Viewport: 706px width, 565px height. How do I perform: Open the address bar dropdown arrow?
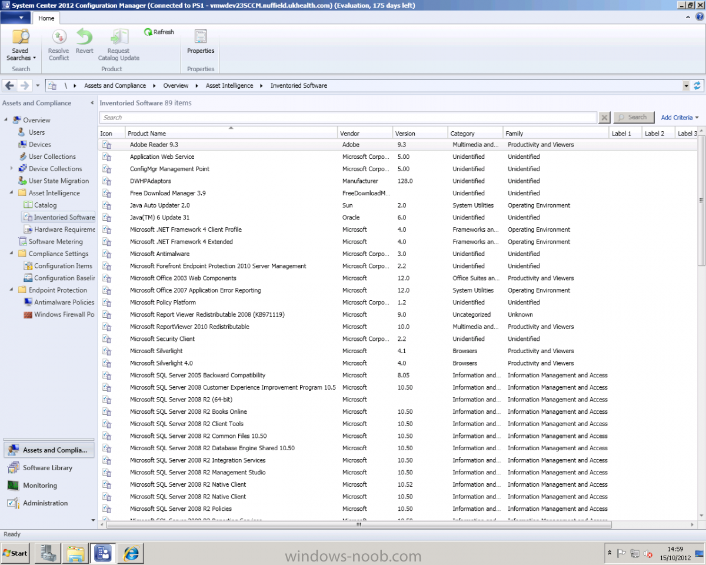686,86
